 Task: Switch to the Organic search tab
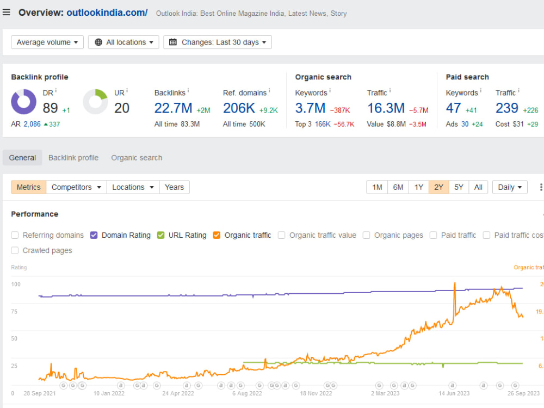(x=137, y=158)
